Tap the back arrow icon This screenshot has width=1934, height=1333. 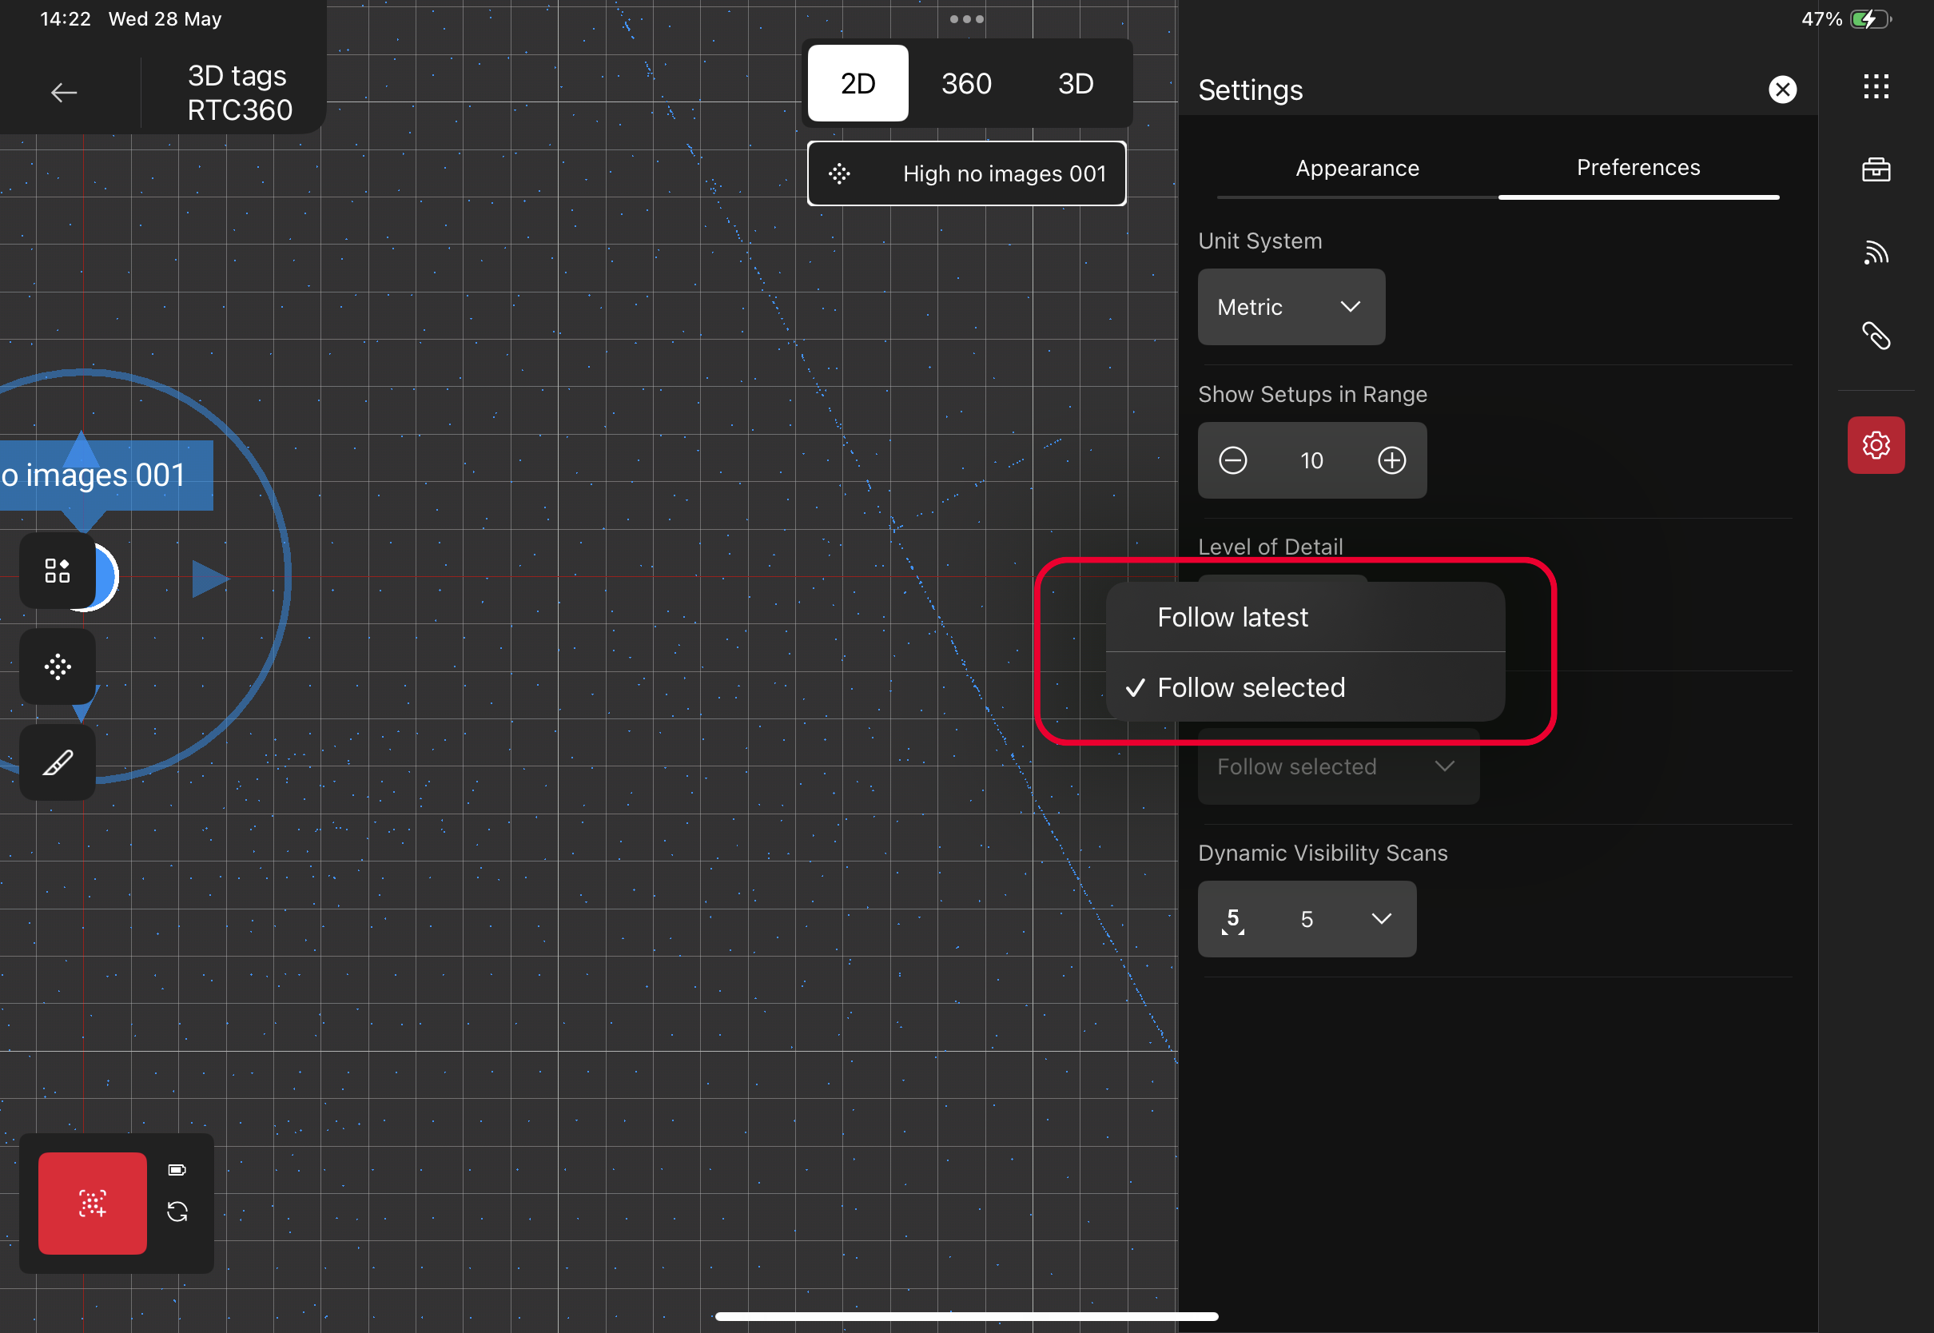pos(63,93)
